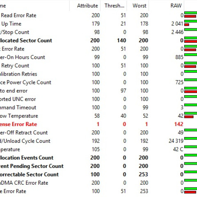Select the Pending Sector Count row
The height and width of the screenshot is (197, 197).
click(98, 166)
